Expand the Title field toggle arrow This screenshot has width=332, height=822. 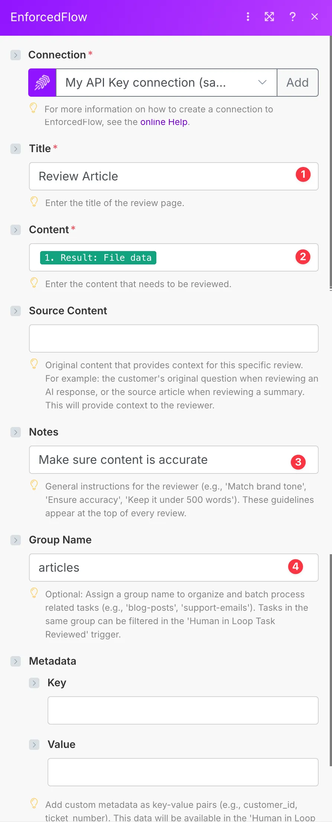click(x=16, y=149)
